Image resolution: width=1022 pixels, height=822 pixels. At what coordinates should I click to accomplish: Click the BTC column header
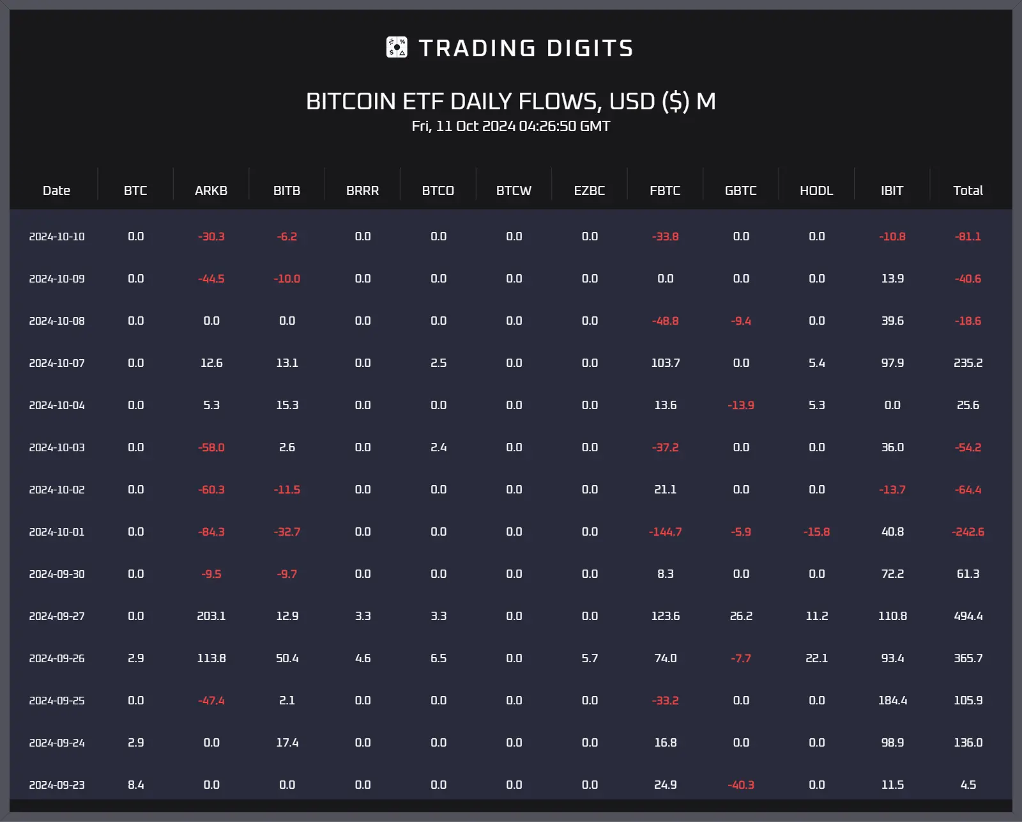[x=135, y=190]
